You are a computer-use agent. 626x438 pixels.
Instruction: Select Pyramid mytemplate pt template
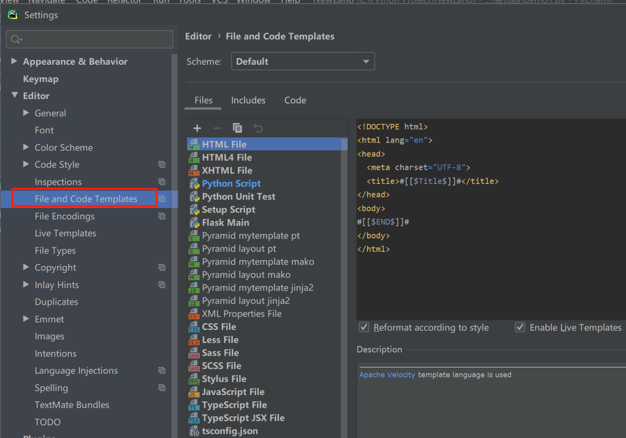click(x=251, y=235)
